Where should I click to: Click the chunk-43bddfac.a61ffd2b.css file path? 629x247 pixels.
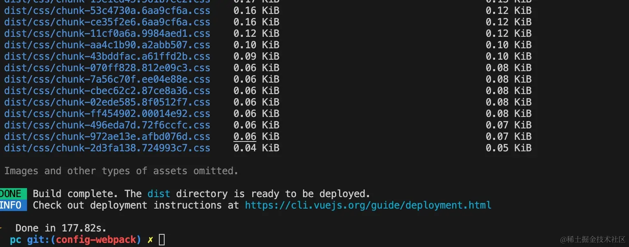click(107, 56)
